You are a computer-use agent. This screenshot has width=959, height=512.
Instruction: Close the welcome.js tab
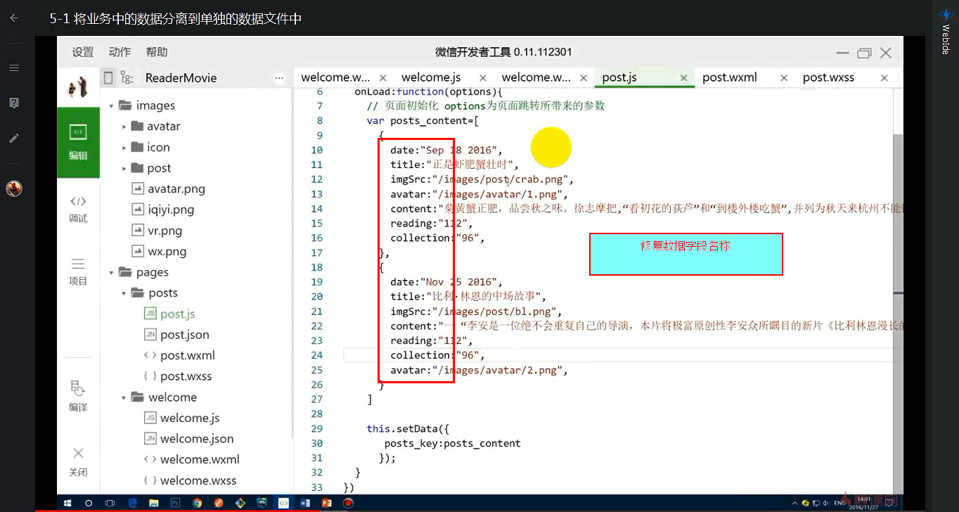coord(483,78)
